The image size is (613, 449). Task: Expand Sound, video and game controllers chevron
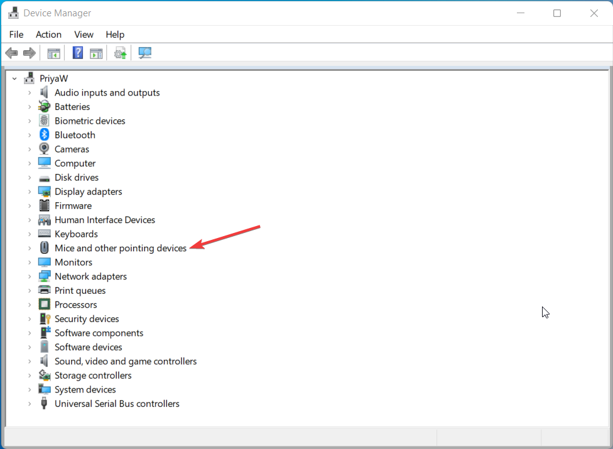[30, 361]
